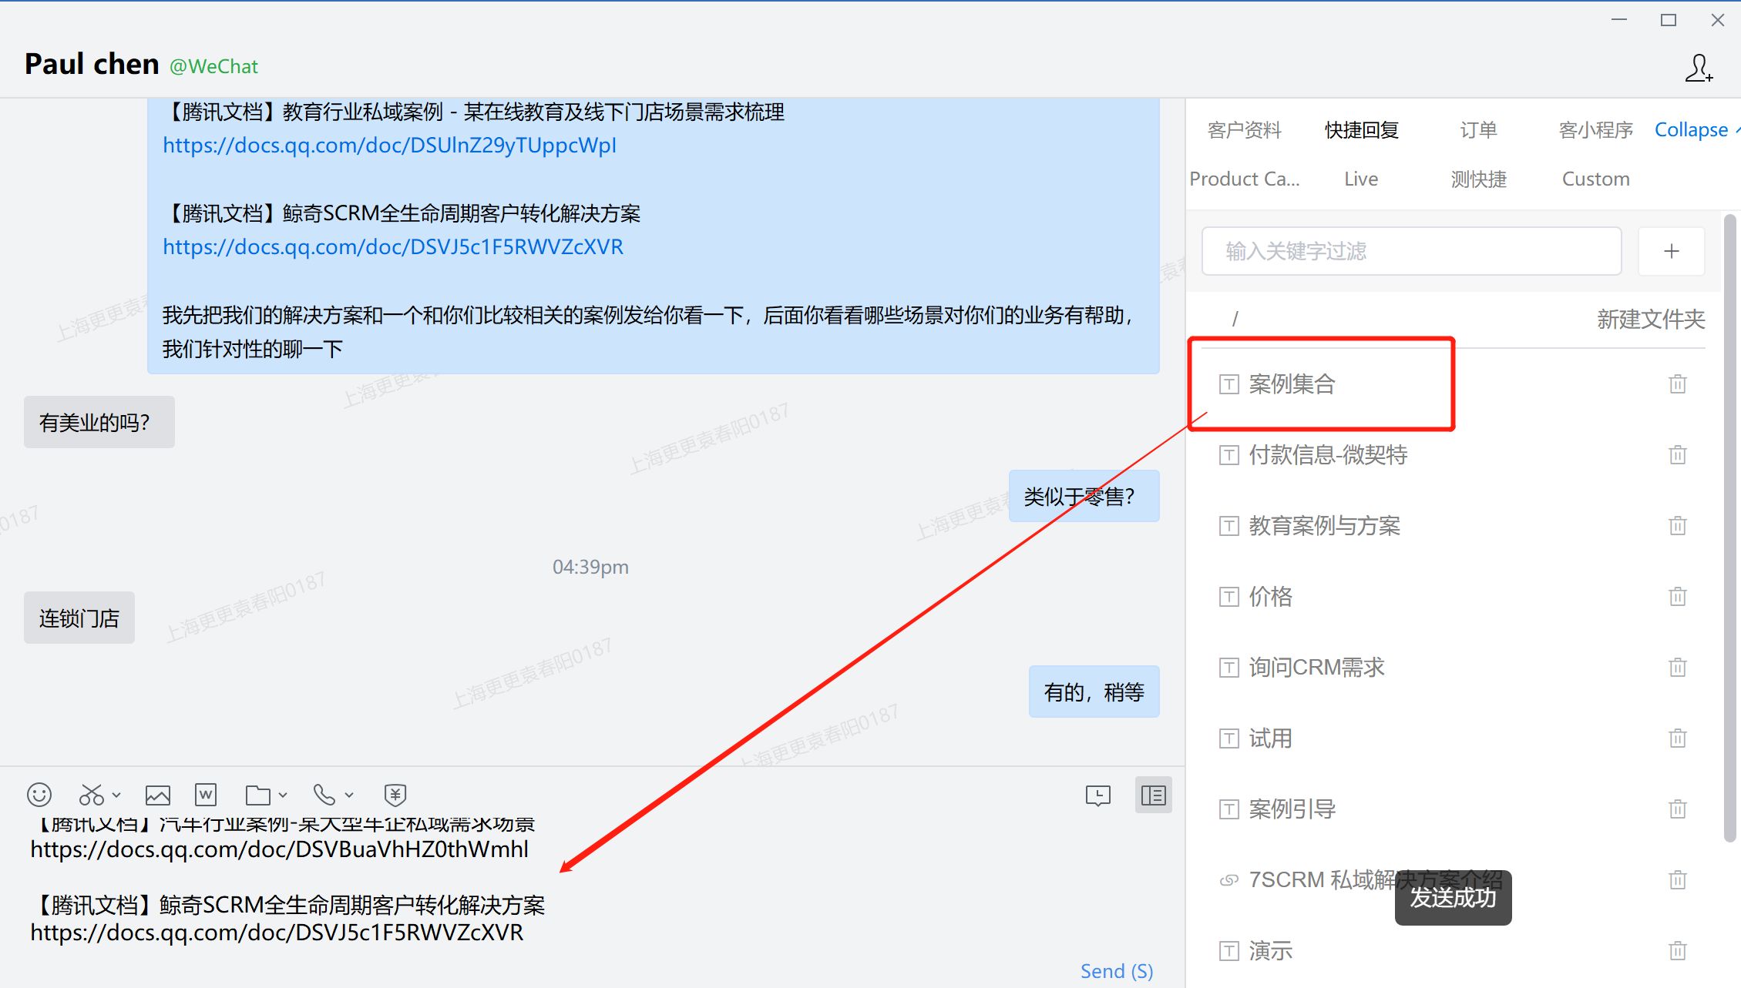Open the chat history icon
Screen dimensions: 1741x988
[1098, 795]
